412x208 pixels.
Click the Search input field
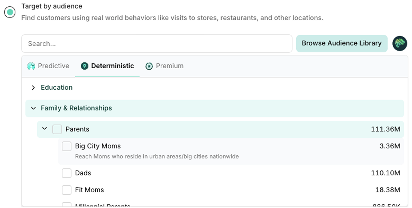tap(157, 43)
